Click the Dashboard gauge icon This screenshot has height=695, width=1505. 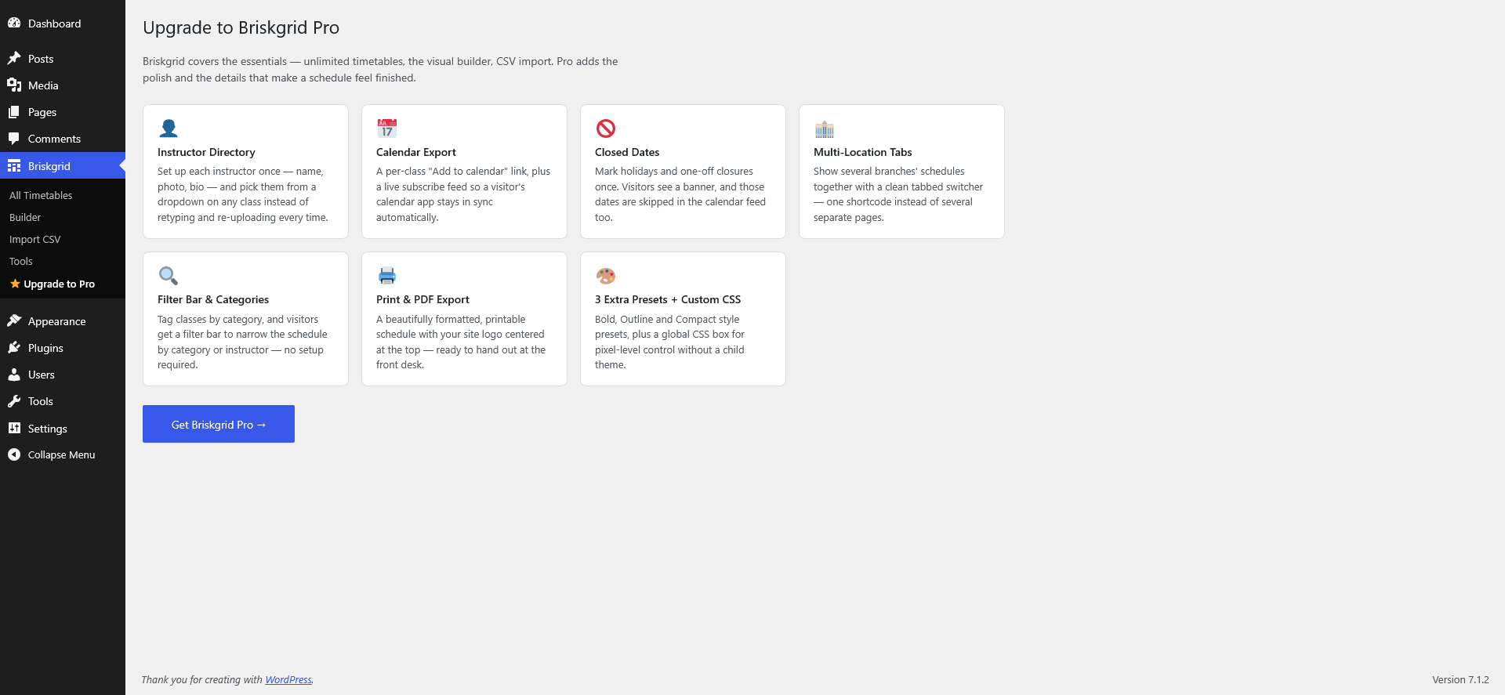14,24
